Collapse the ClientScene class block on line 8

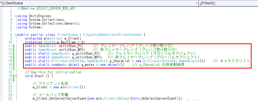[16, 35]
